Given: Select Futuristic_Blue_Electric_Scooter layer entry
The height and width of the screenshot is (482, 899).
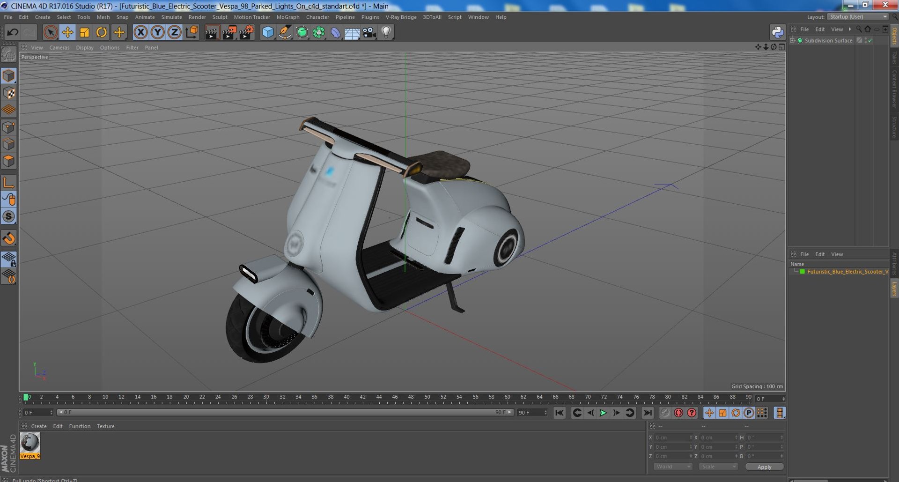Looking at the screenshot, I should [847, 272].
